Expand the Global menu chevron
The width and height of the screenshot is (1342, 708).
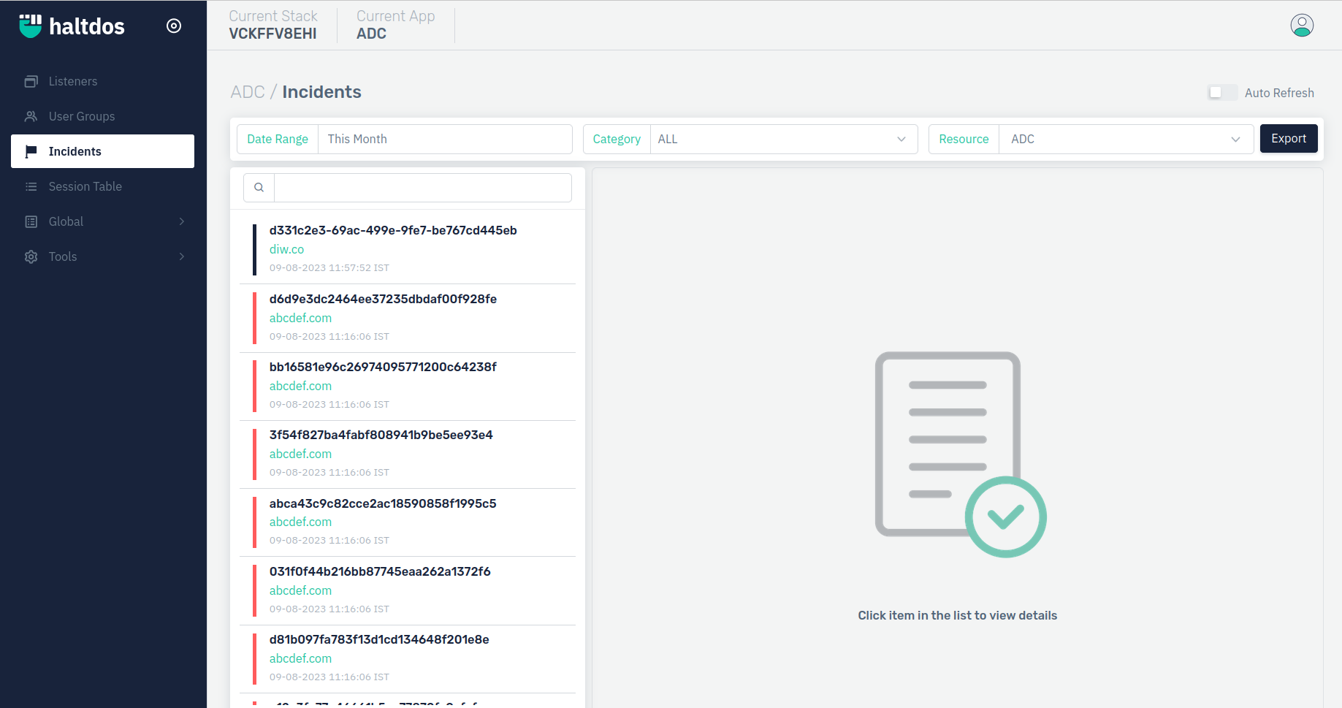(x=182, y=221)
